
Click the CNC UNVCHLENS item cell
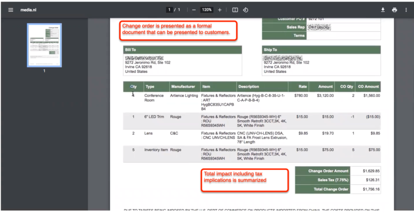click(218, 135)
